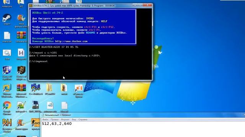The width and height of the screenshot is (245, 137).
Task: Open the Формат menu in Notepad
Action: [65, 119]
